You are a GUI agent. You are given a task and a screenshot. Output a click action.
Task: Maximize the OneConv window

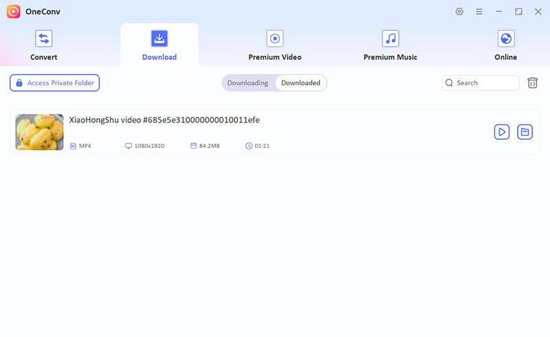[x=518, y=12]
